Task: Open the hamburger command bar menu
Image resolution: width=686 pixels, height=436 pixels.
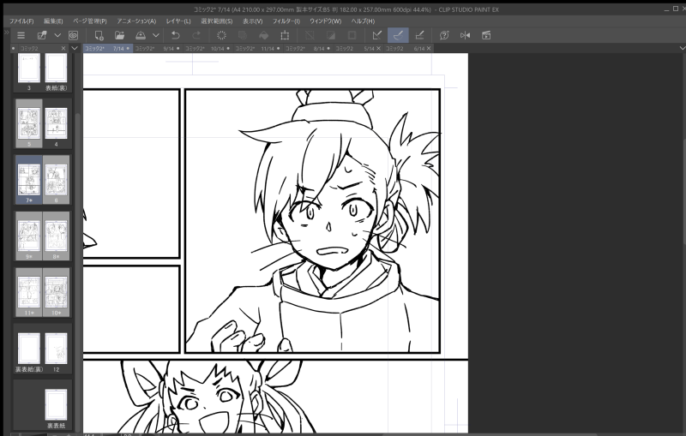Action: pyautogui.click(x=21, y=35)
